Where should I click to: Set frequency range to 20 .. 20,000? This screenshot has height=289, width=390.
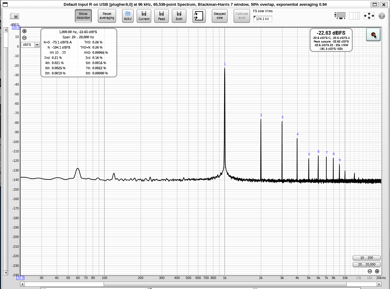(366, 264)
